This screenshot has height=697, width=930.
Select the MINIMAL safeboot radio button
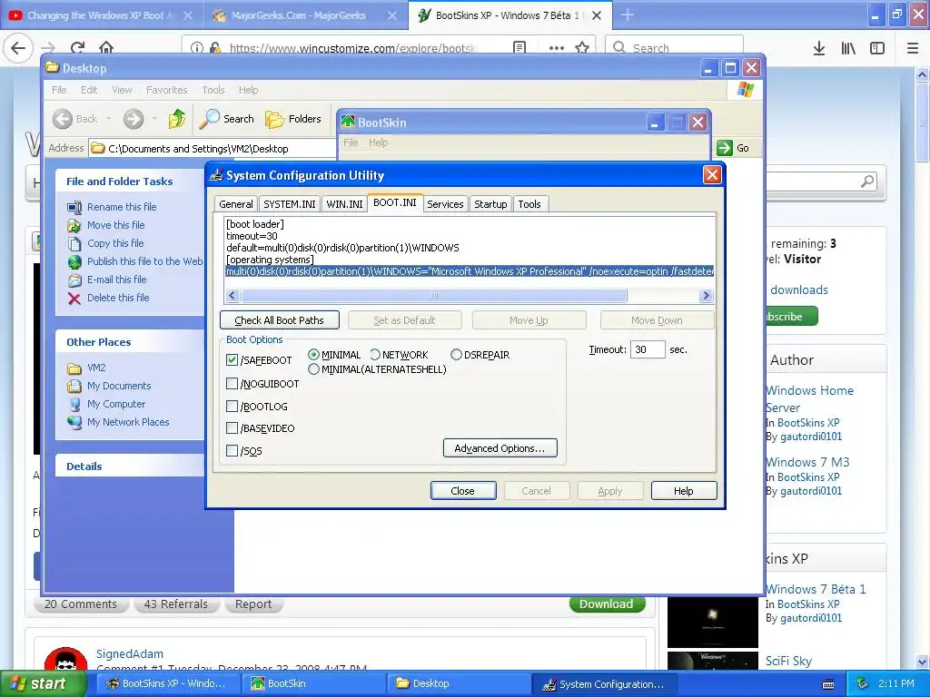313,355
